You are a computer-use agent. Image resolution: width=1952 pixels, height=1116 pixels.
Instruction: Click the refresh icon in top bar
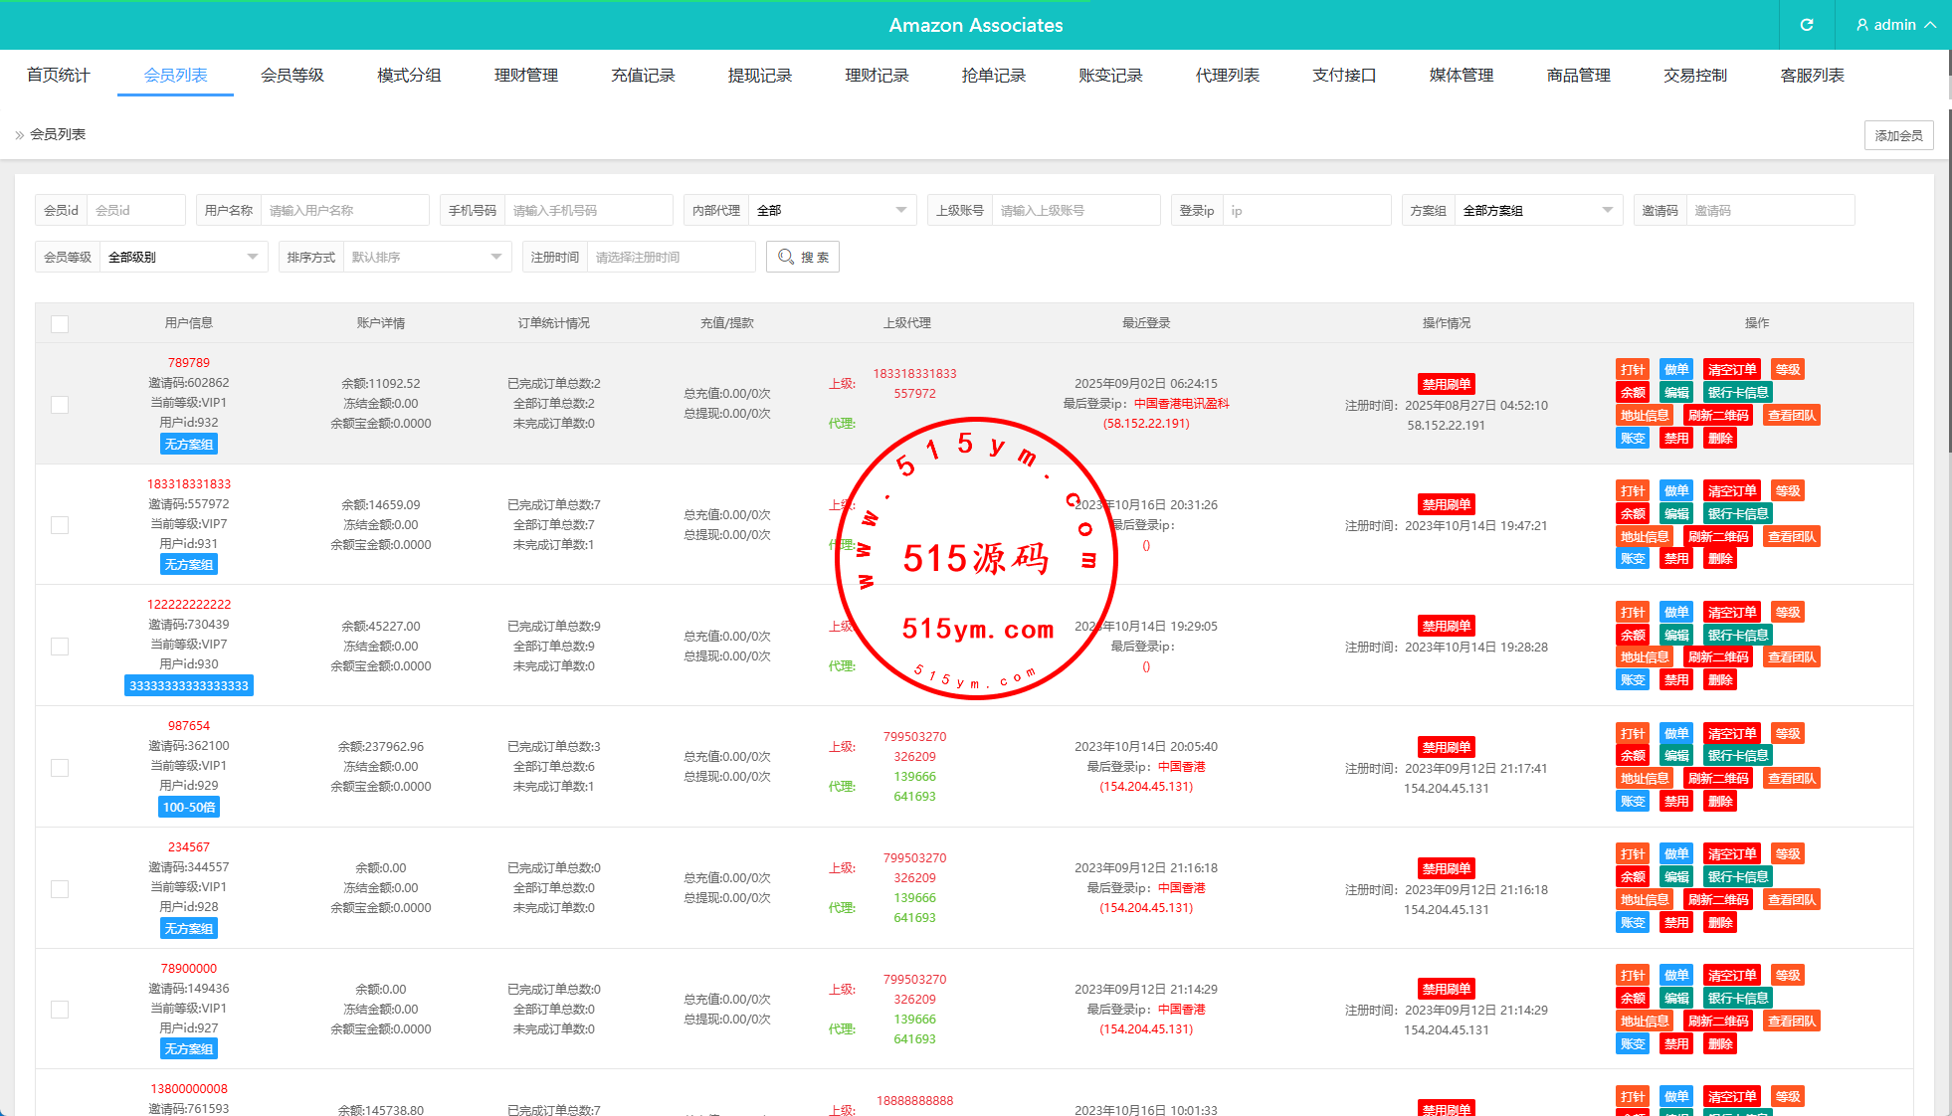[x=1807, y=25]
